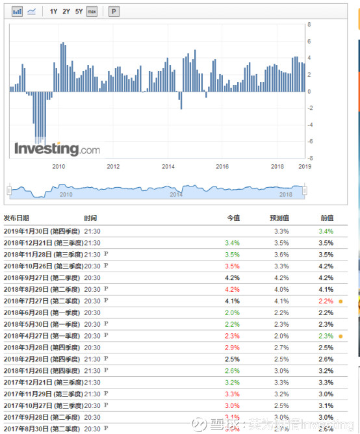360x434 pixels.
Task: Select the 2Y time range
Action: pyautogui.click(x=66, y=12)
